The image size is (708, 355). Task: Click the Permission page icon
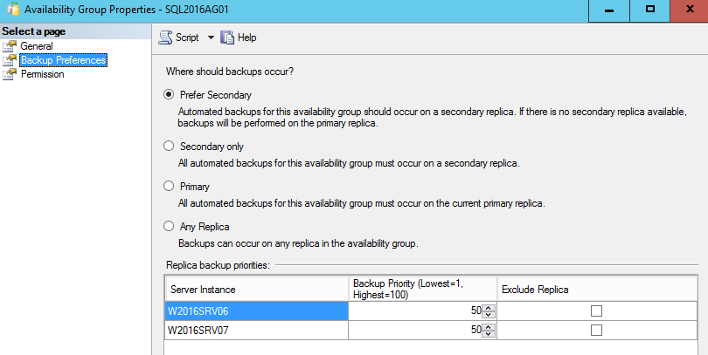point(10,74)
